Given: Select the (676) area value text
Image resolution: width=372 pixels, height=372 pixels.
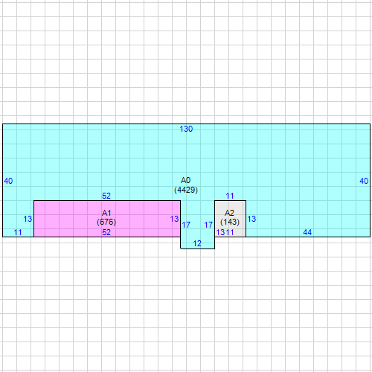Looking at the screenshot, I should (106, 222).
